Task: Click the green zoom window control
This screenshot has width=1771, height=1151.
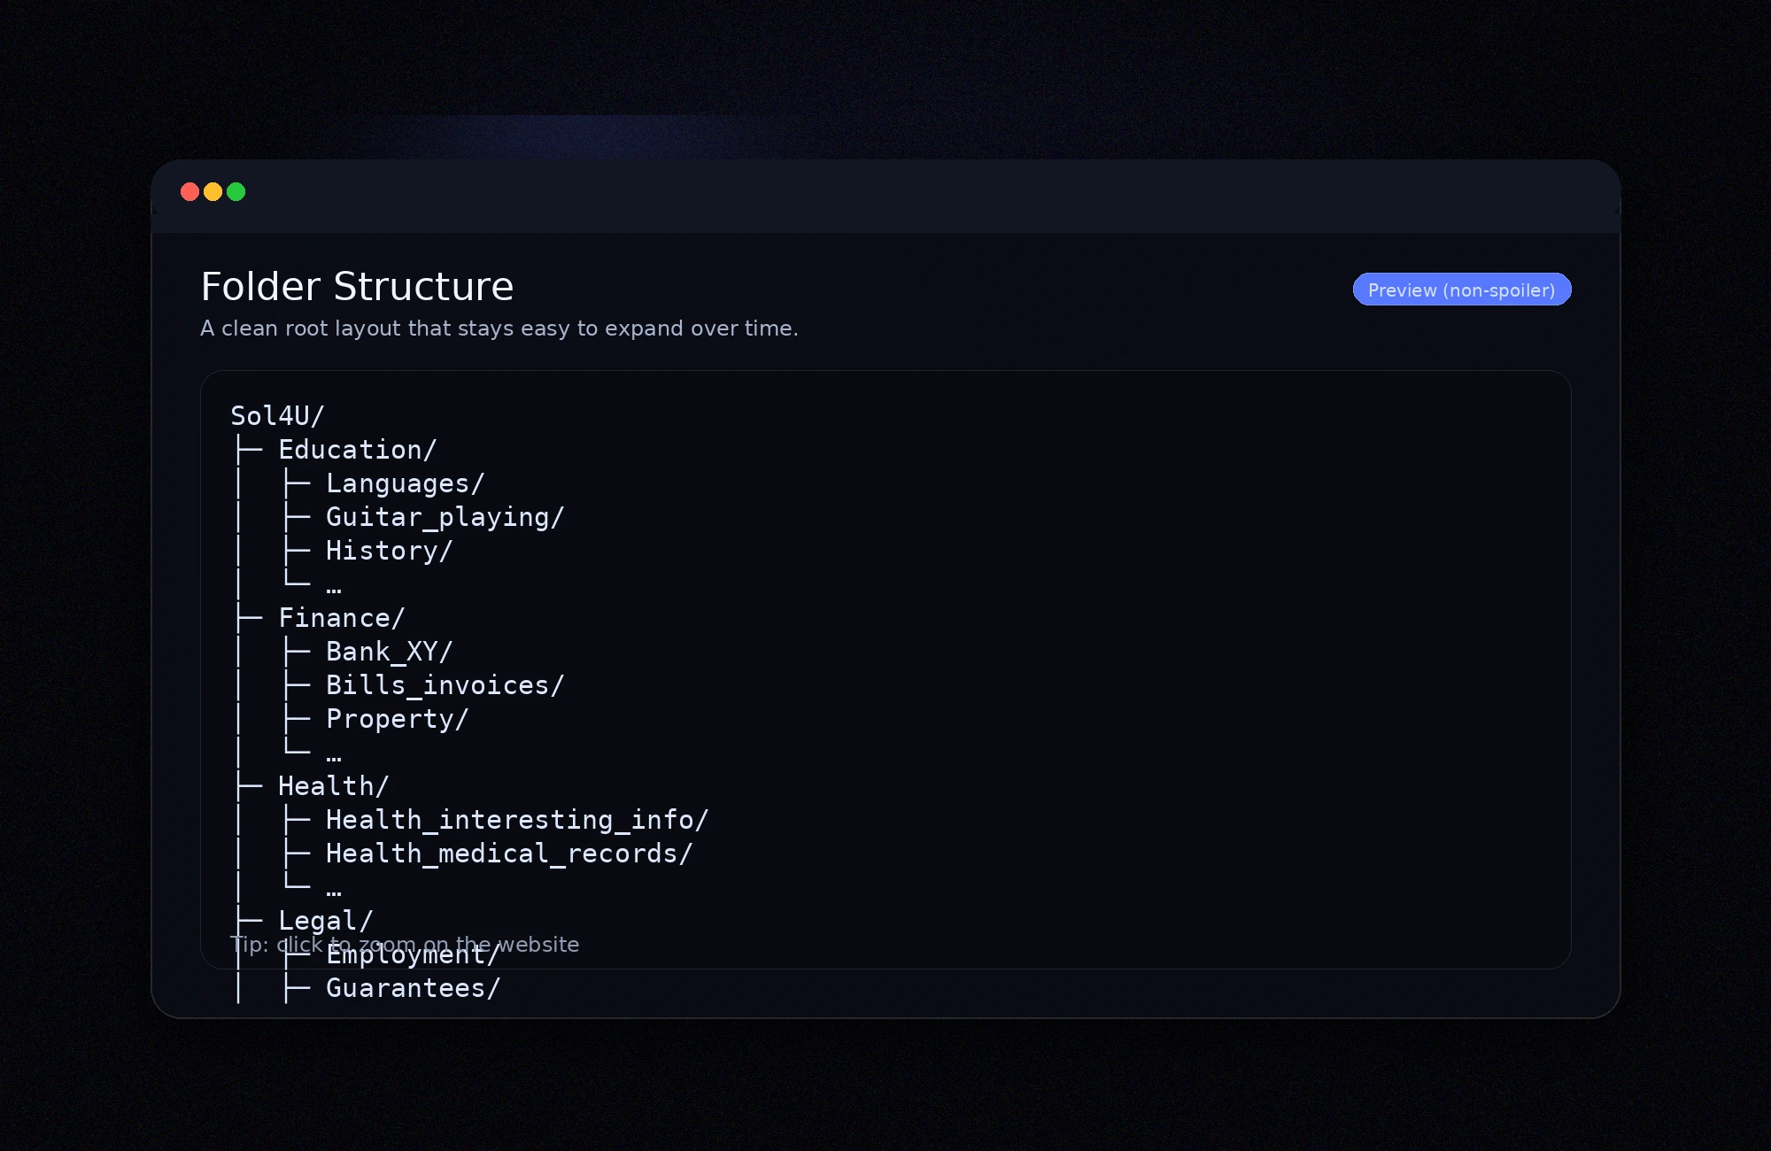Action: point(236,192)
